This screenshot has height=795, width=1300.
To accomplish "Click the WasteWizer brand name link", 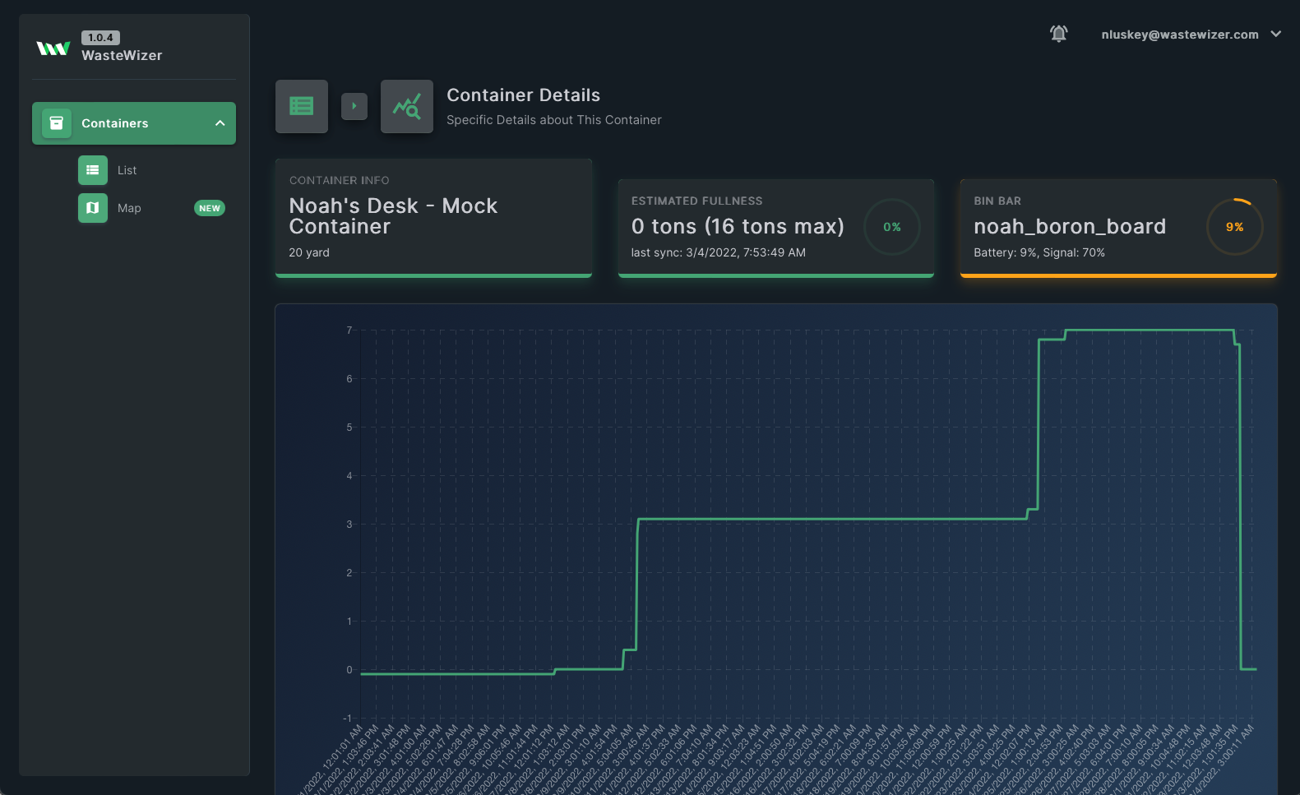I will [122, 55].
